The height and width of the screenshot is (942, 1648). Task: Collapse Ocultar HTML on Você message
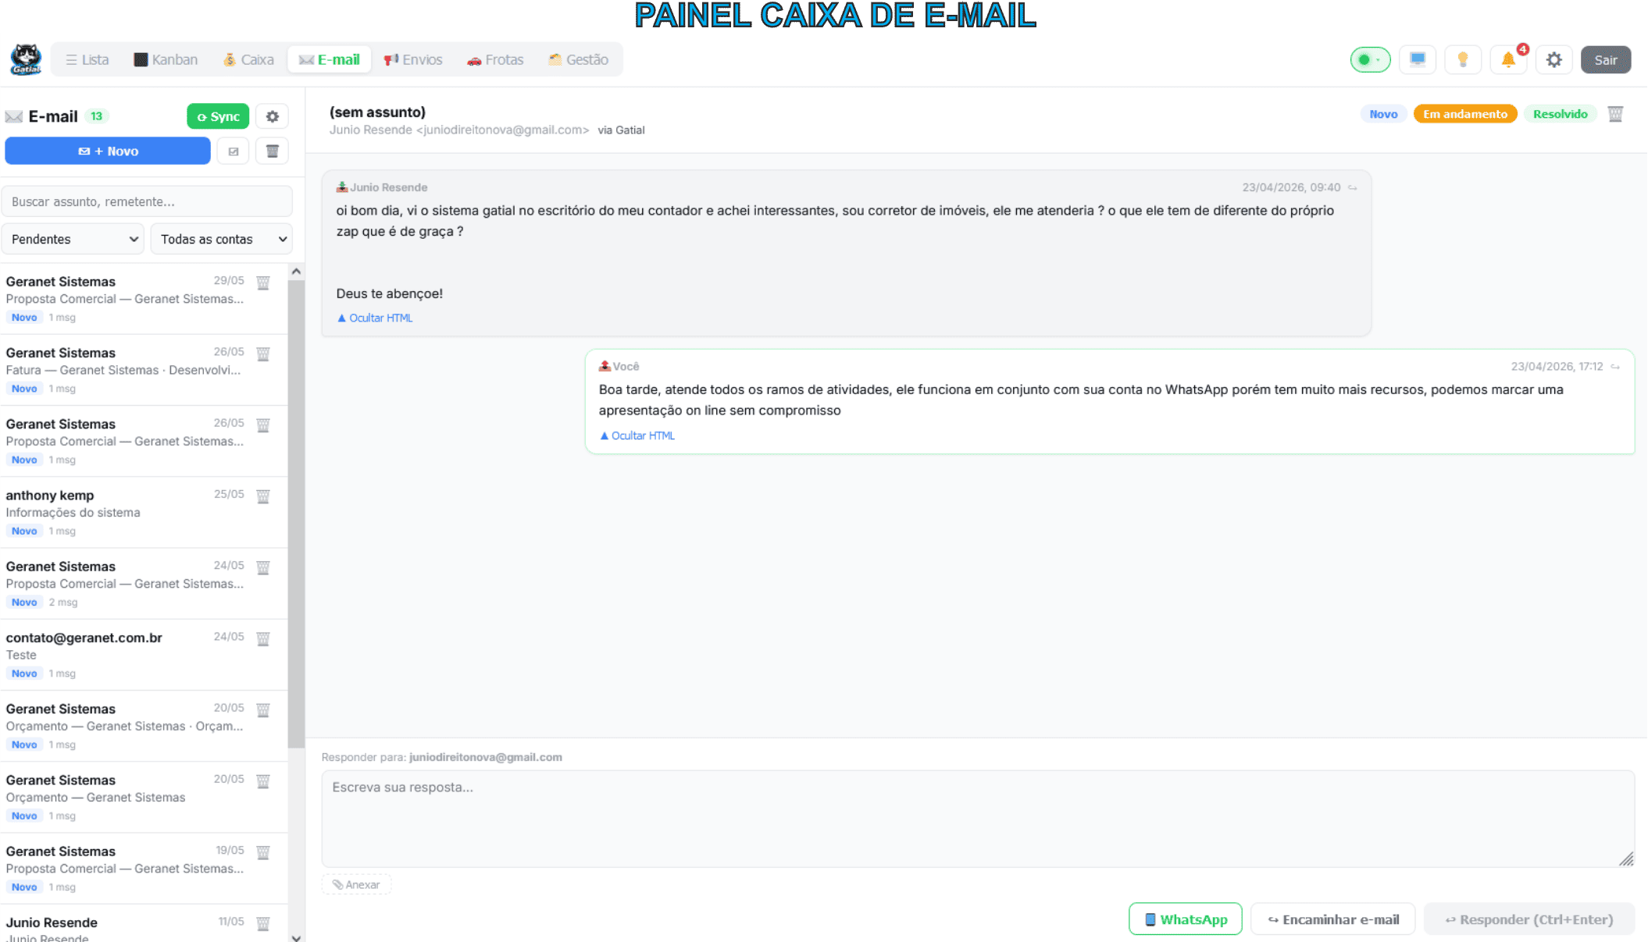tap(637, 435)
